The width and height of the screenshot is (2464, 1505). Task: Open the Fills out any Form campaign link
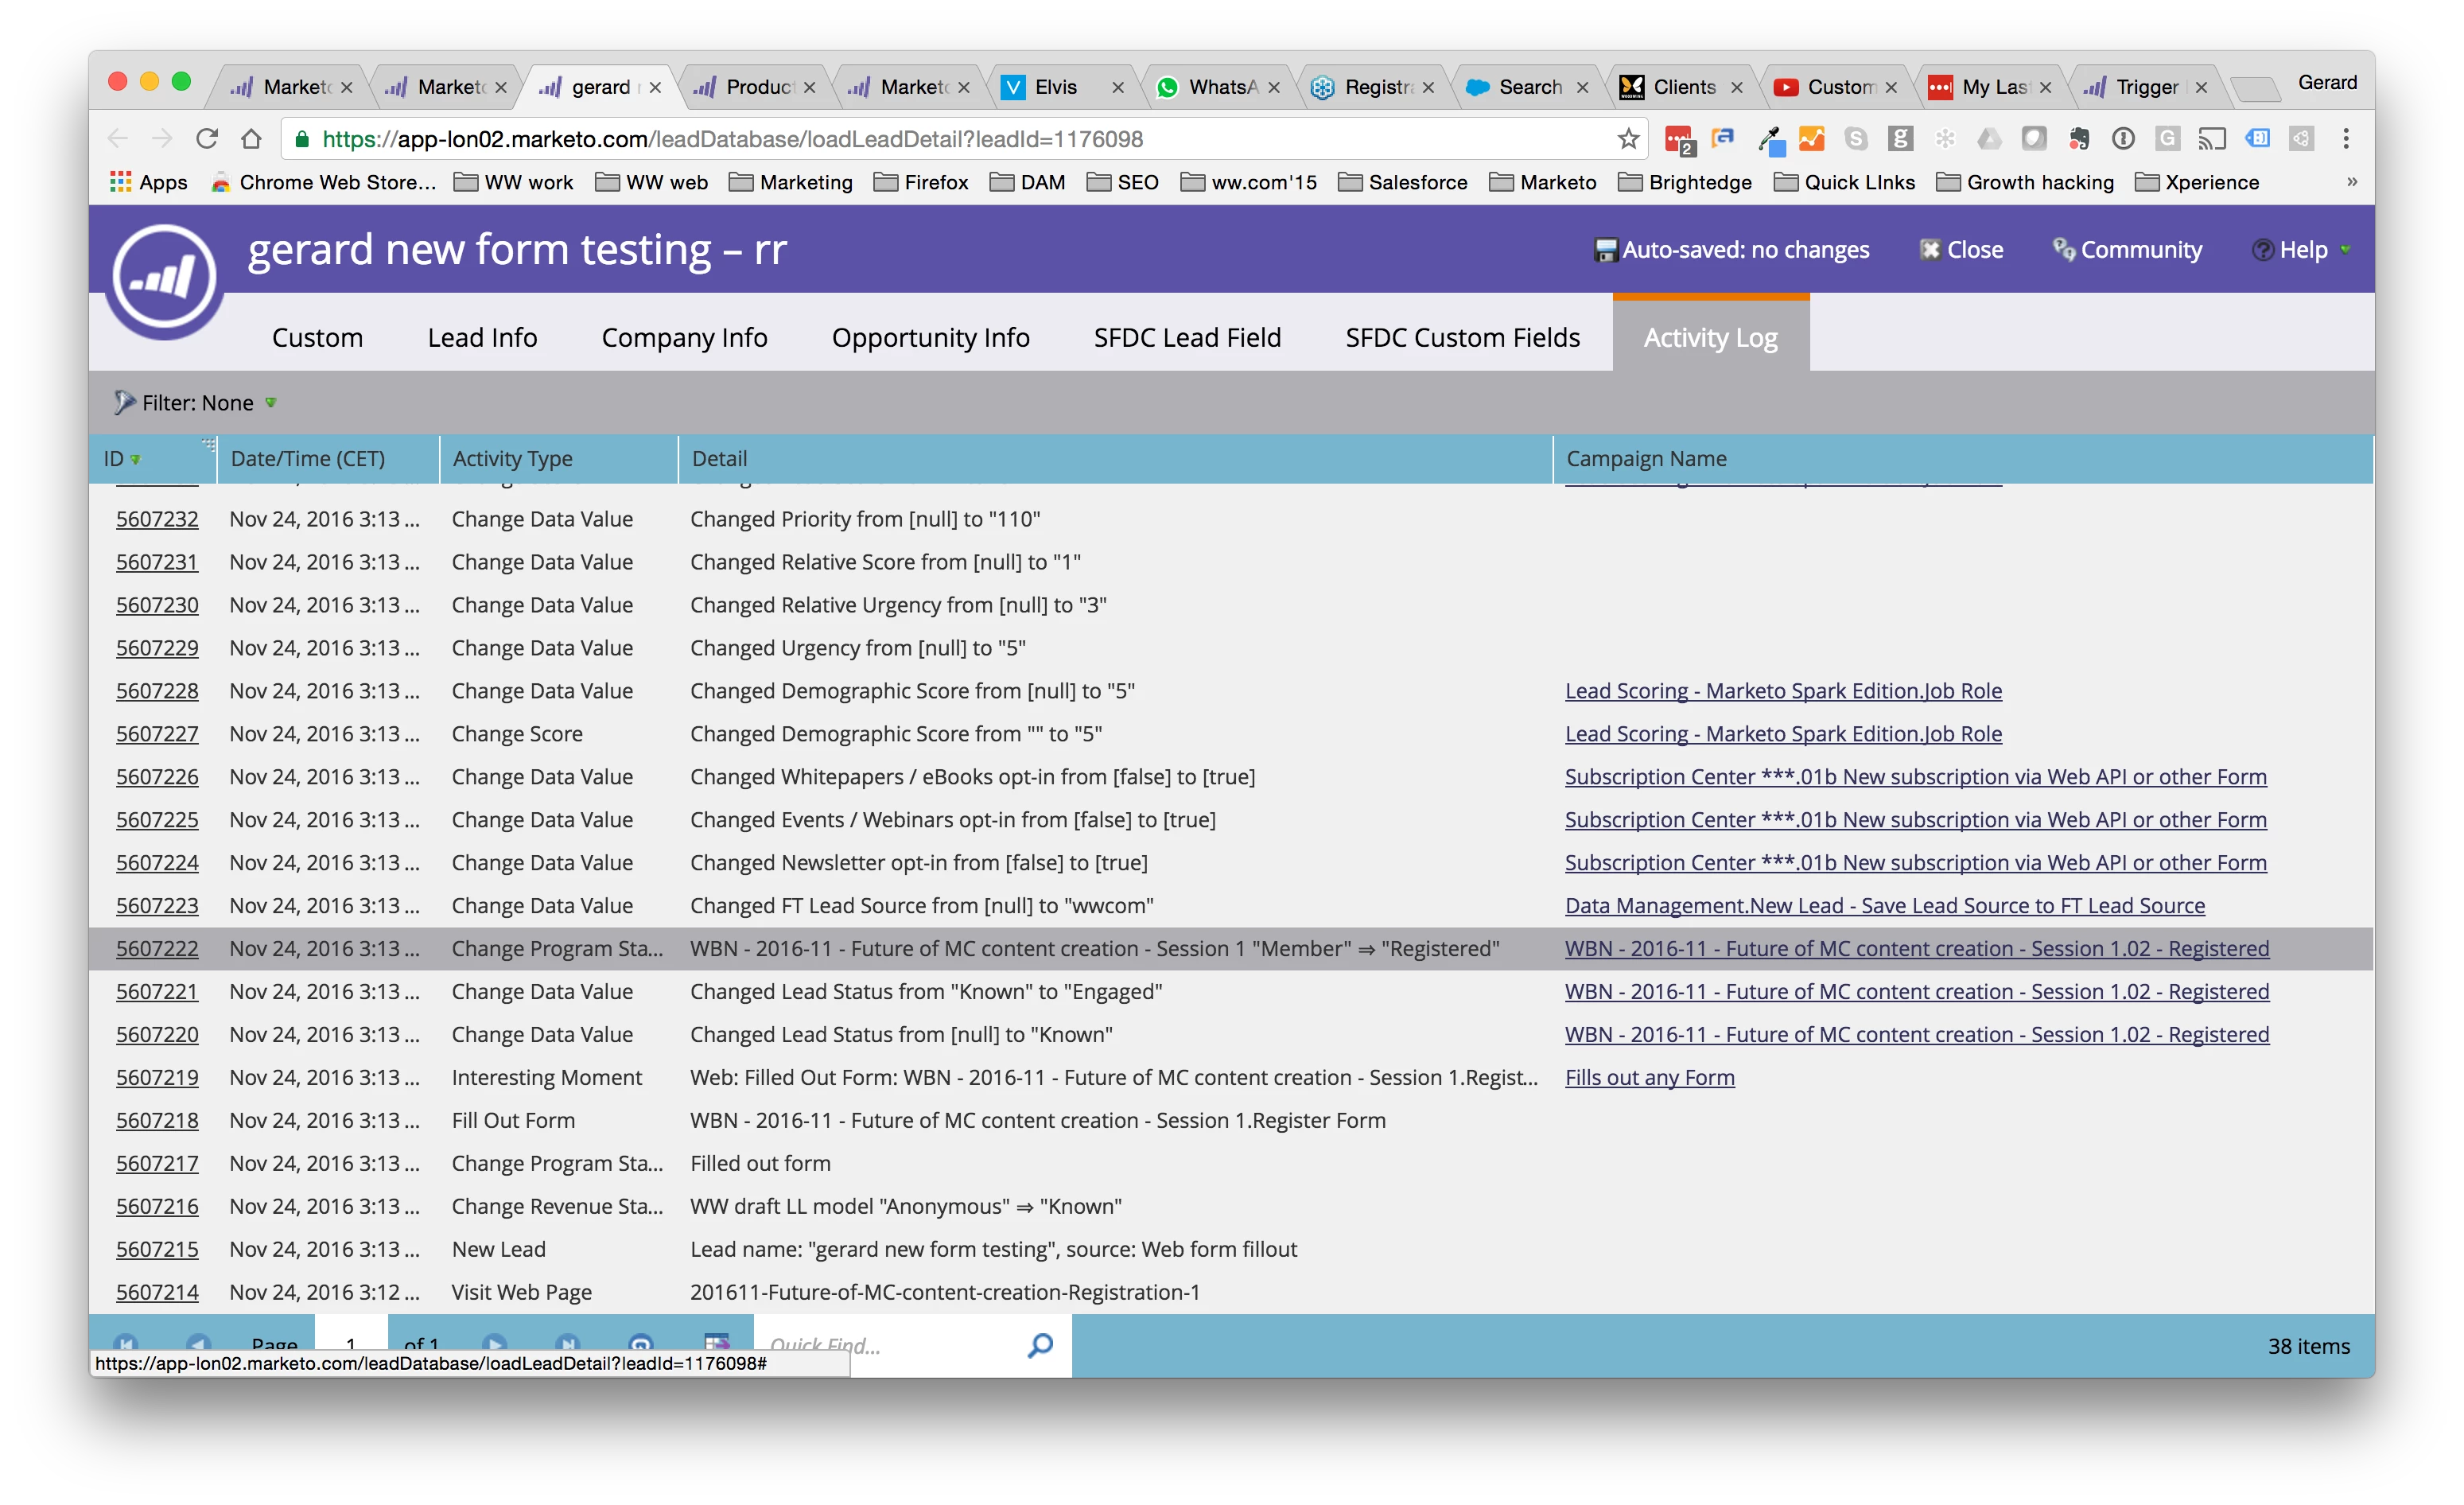coord(1649,1078)
